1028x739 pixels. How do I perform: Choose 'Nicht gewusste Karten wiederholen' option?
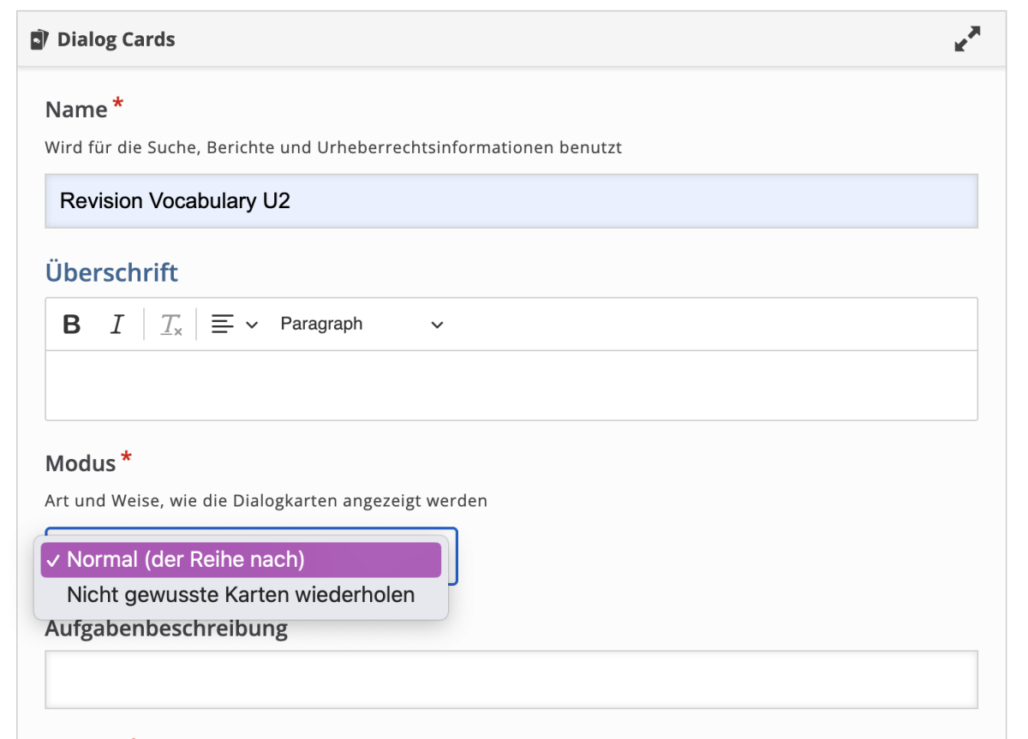(241, 594)
